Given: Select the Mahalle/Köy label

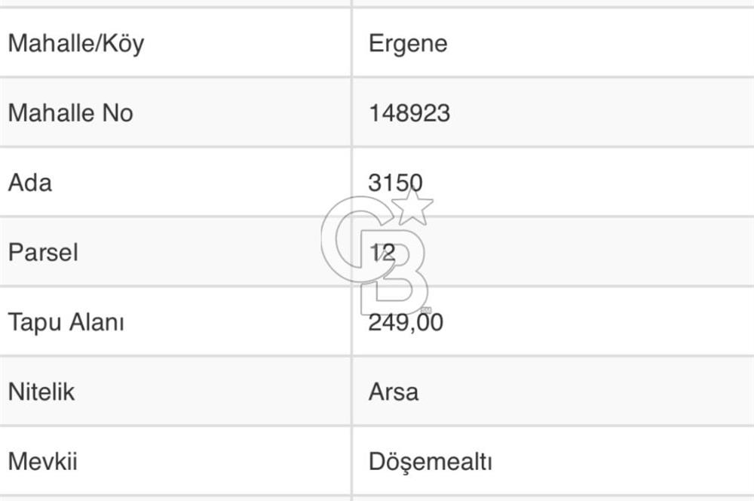Looking at the screenshot, I should [76, 44].
